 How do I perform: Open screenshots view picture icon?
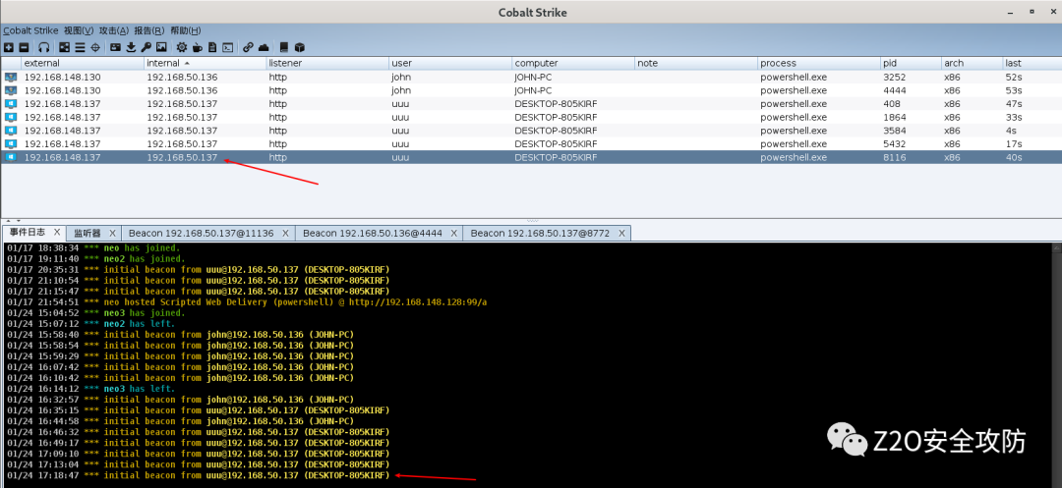pos(161,47)
